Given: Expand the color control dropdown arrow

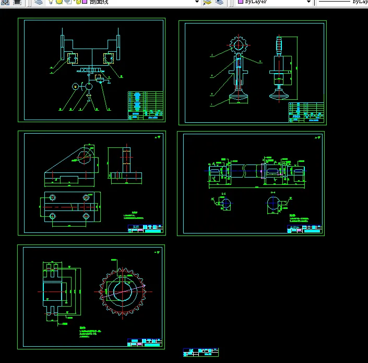Looking at the screenshot, I should click(309, 2).
